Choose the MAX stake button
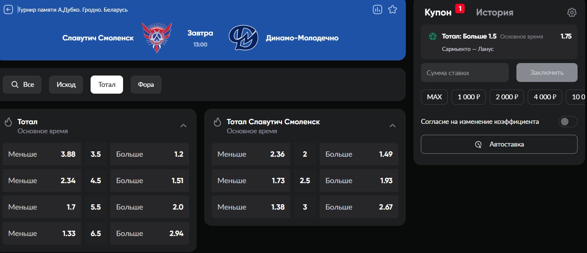The image size is (587, 253). pyautogui.click(x=434, y=97)
